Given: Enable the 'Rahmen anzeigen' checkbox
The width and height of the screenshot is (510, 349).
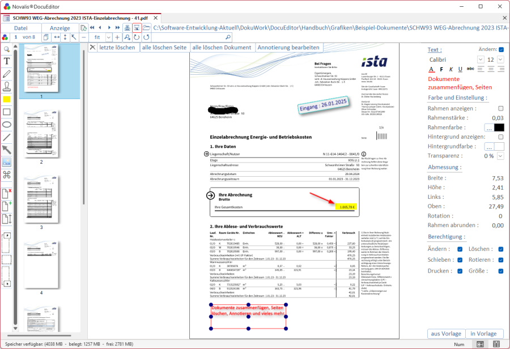Looking at the screenshot, I should coord(500,108).
